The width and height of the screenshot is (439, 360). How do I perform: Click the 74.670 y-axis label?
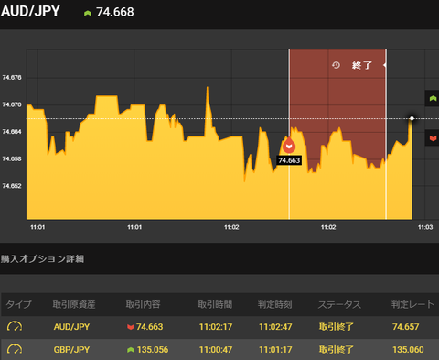coord(12,104)
